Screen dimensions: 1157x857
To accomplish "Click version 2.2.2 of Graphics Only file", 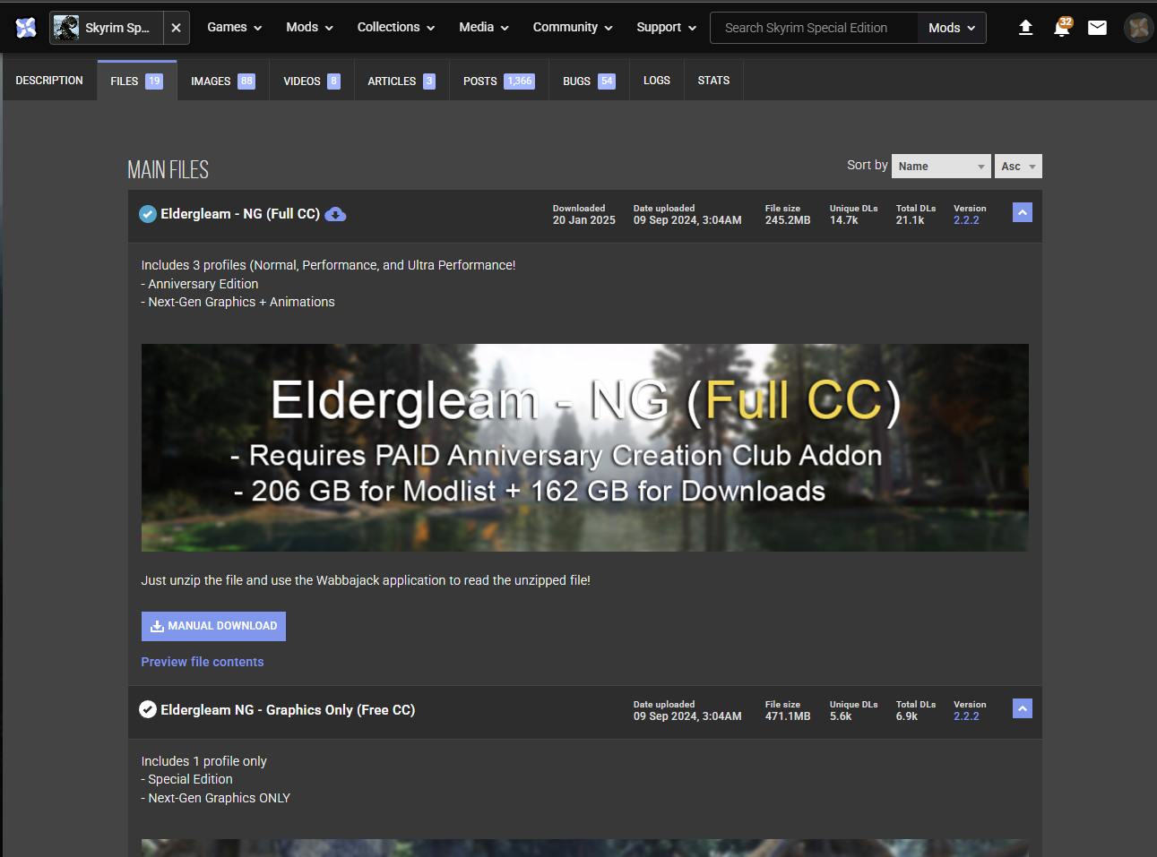I will tap(966, 716).
